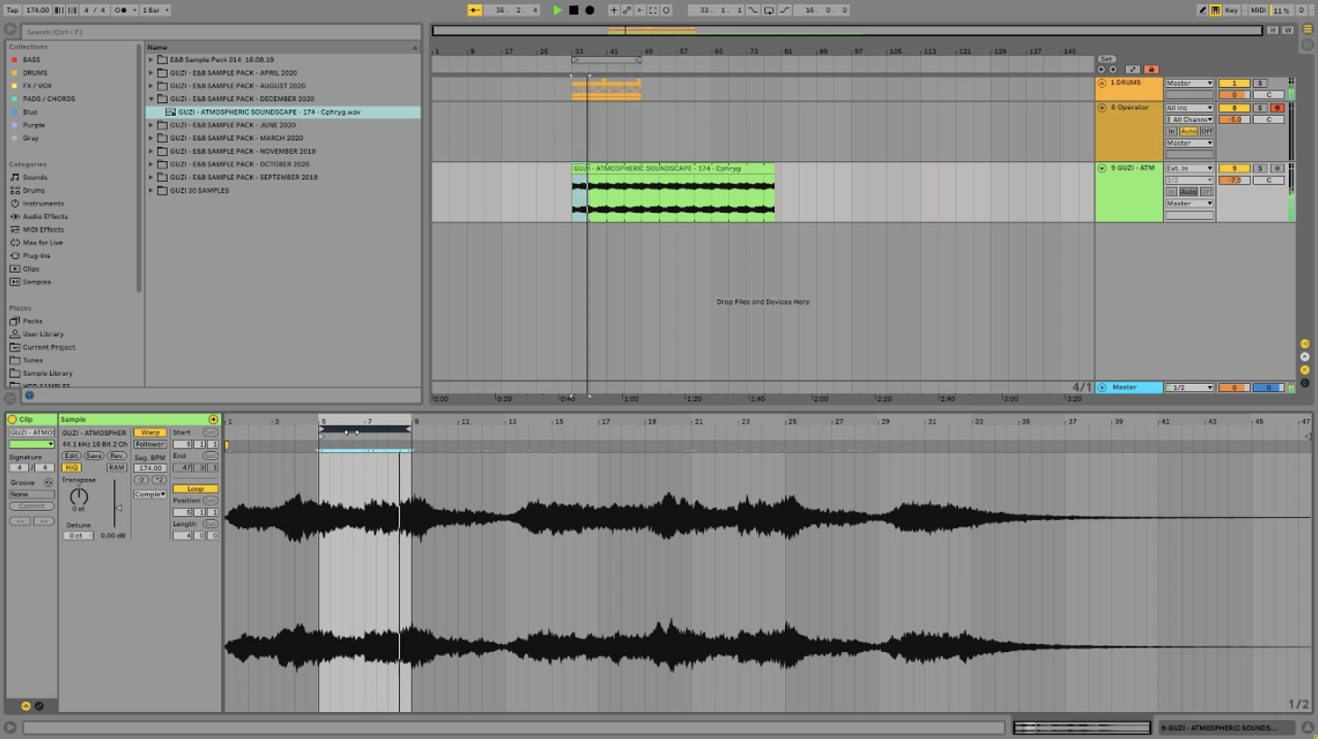Screen dimensions: 1318x739
Task: Unfold the 8 Operator track triangle
Action: (1102, 108)
